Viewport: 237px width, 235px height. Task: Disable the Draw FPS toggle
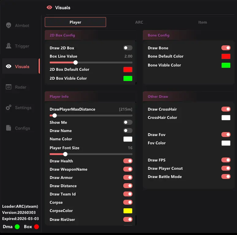click(226, 160)
